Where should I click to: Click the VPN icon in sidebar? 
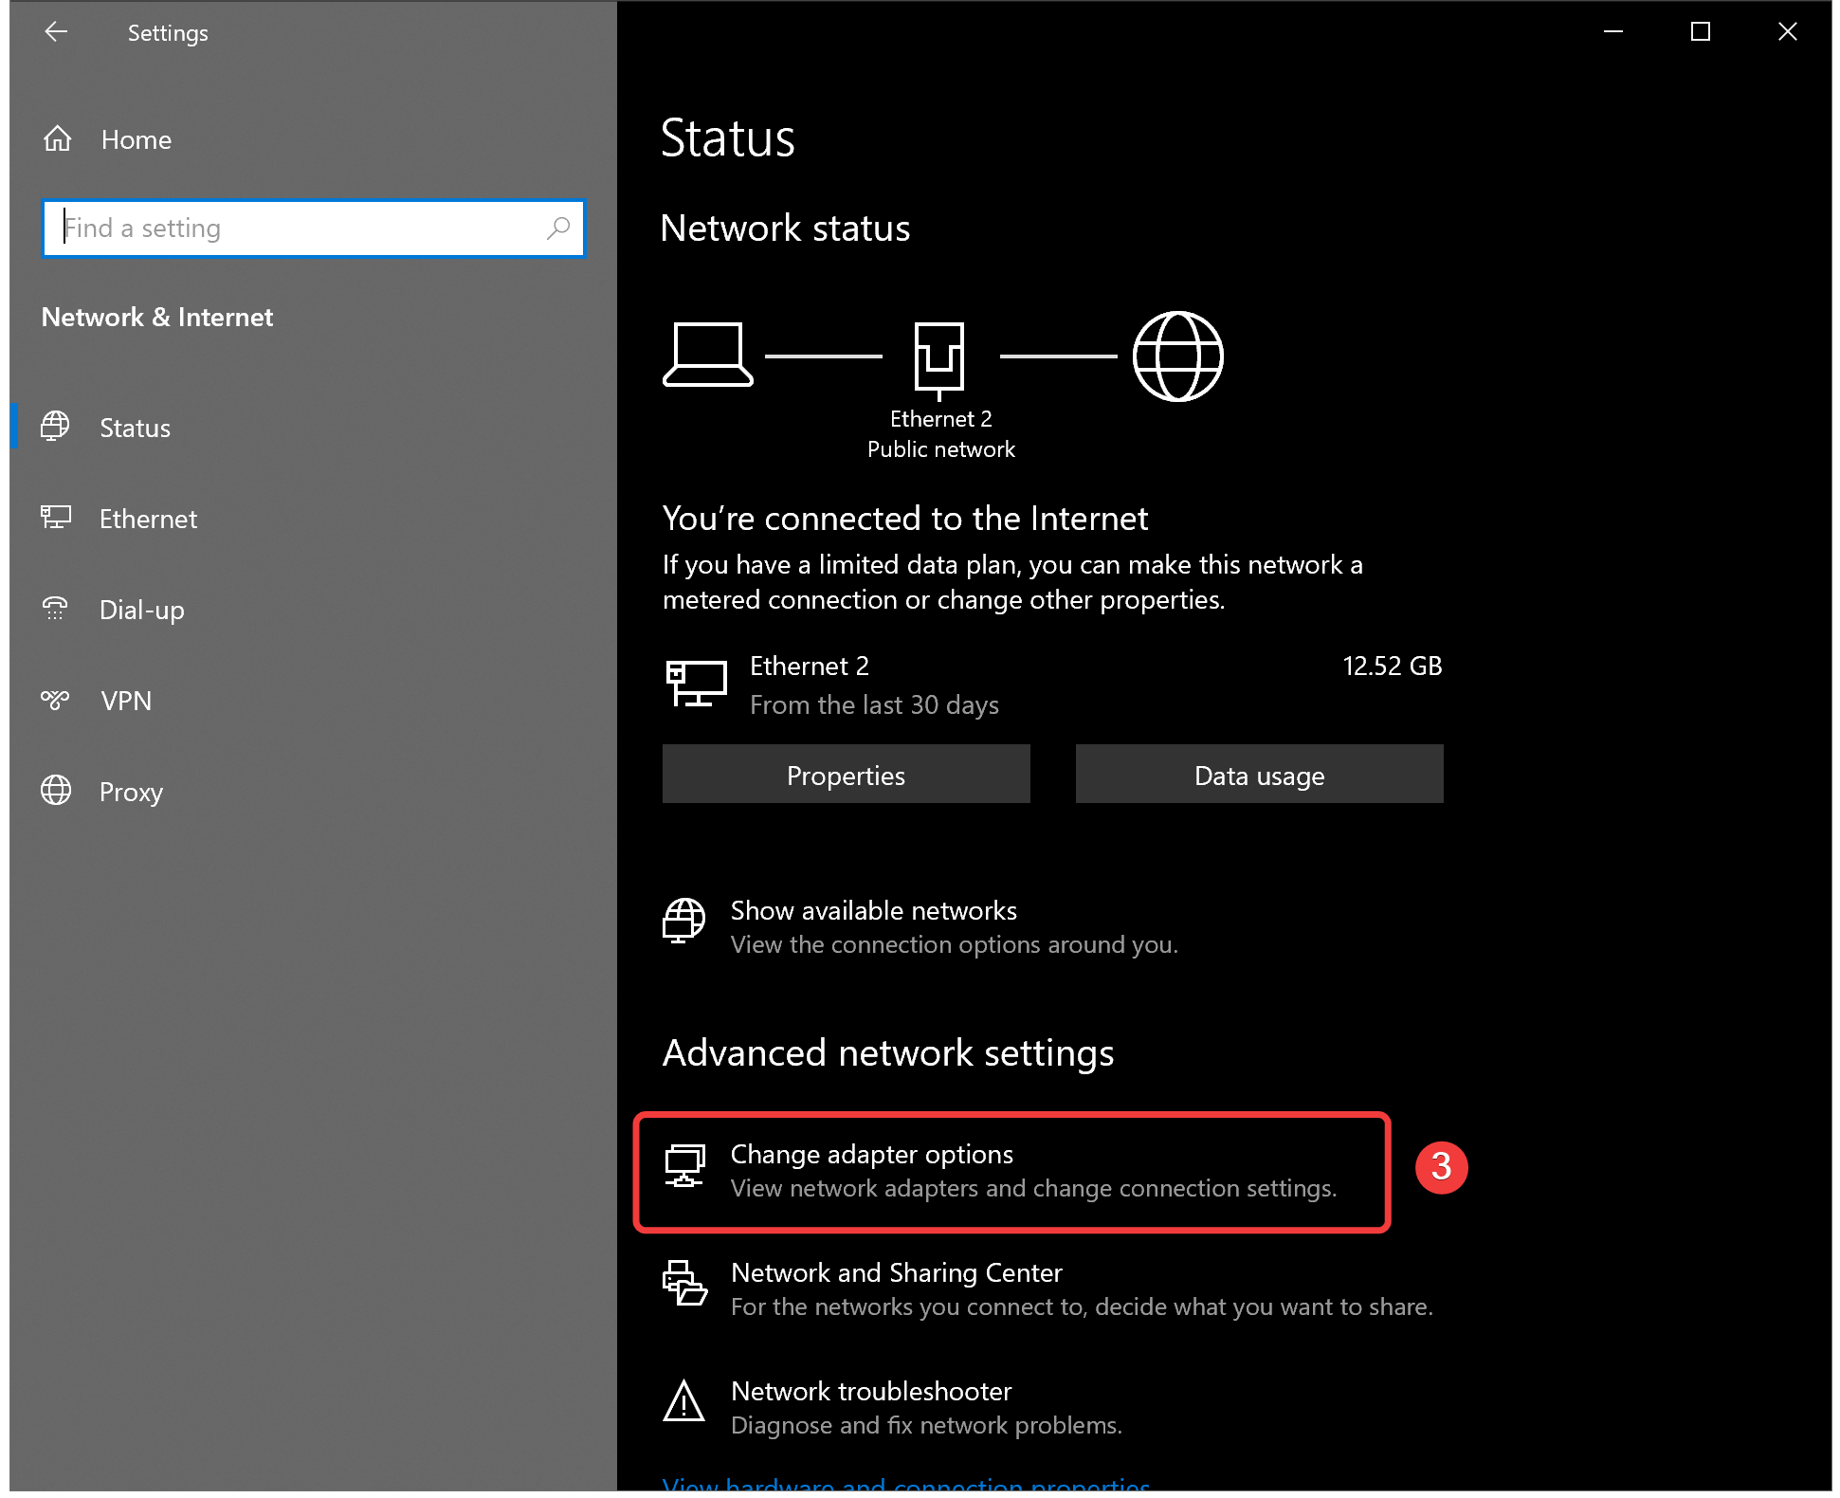point(55,701)
